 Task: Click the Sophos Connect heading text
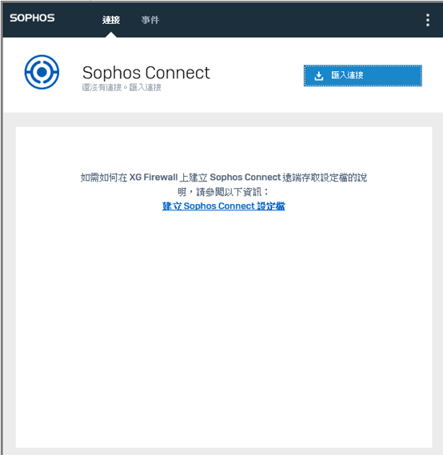coord(146,73)
